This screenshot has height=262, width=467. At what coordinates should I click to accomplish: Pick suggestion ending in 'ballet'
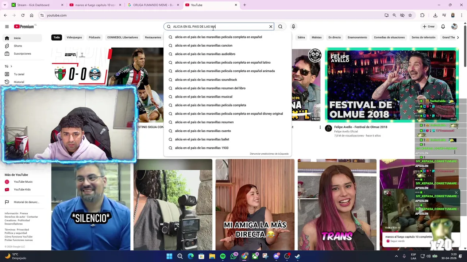tap(228, 139)
